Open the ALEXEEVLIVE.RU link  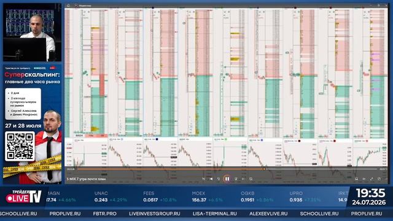[x=268, y=214]
